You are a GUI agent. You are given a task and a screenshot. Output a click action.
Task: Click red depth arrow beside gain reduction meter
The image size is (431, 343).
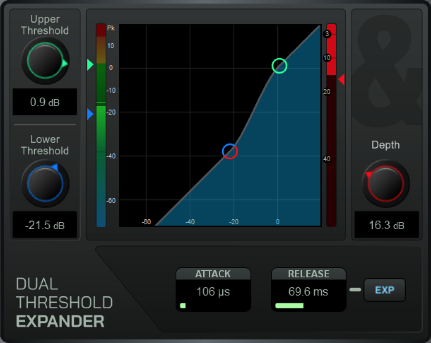click(342, 80)
